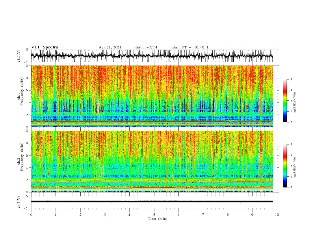312x241 pixels.
Task: Click time axis tick label '3'
Action: coord(105,215)
